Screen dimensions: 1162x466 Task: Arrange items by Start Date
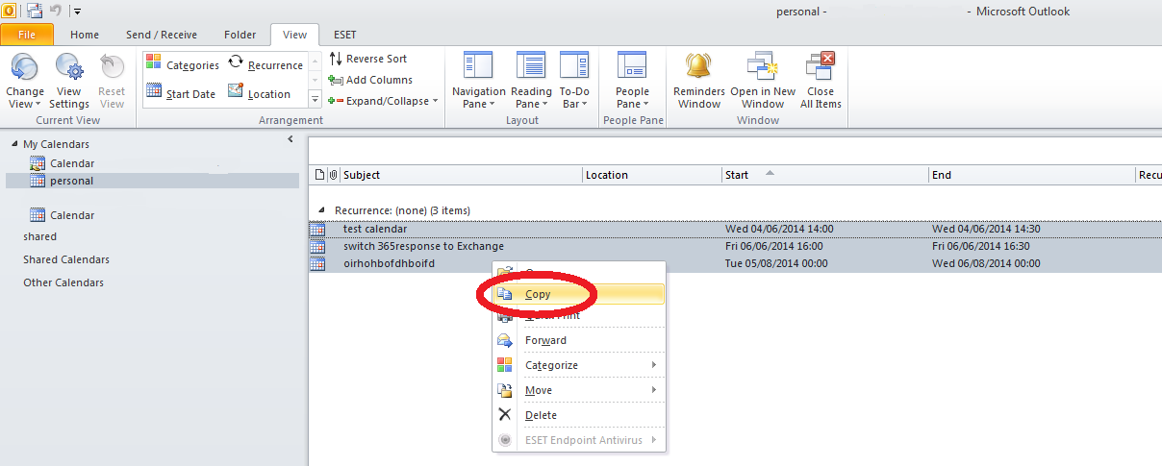tap(181, 93)
